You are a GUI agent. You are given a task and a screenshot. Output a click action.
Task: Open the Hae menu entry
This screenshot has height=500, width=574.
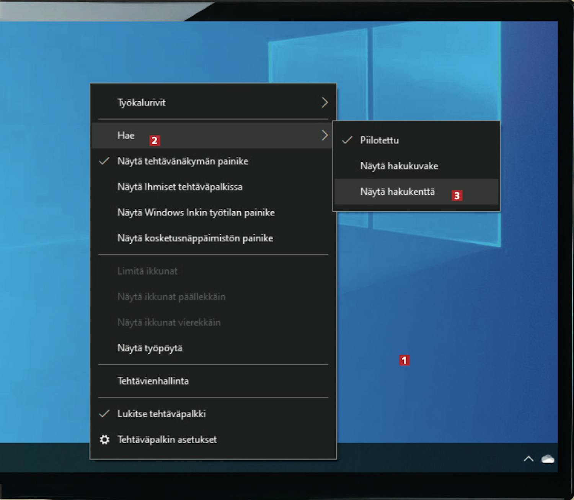[x=126, y=135]
